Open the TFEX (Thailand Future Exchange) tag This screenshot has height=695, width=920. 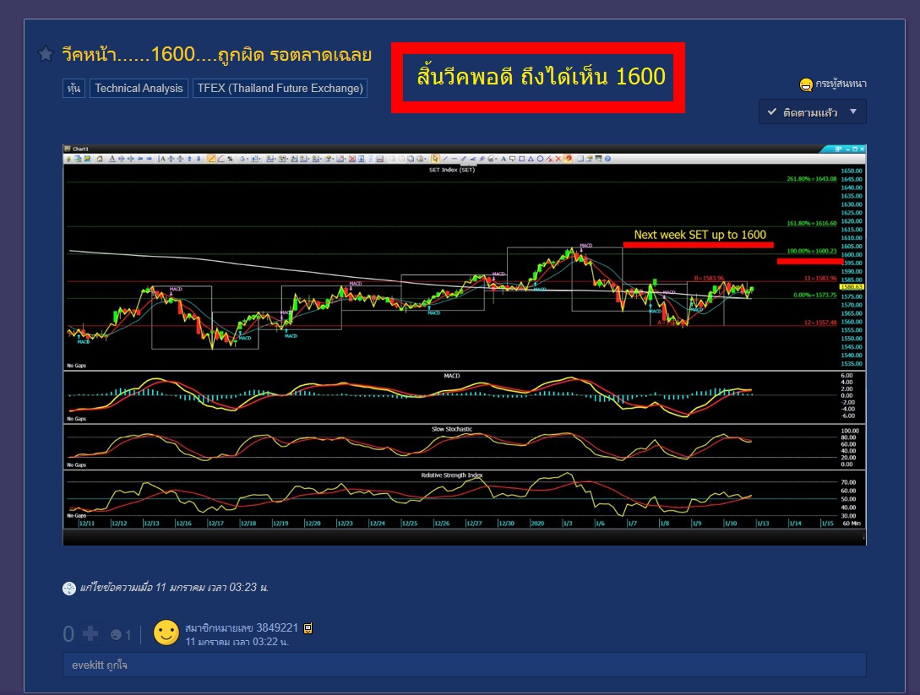click(x=280, y=88)
